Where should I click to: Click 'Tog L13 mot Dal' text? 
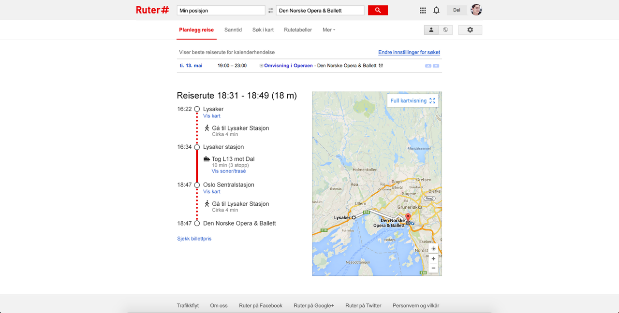(x=233, y=159)
